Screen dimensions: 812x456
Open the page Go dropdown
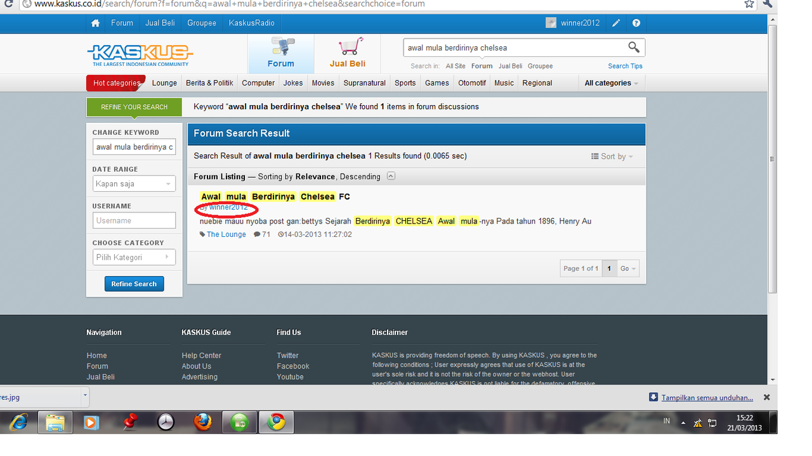[627, 269]
